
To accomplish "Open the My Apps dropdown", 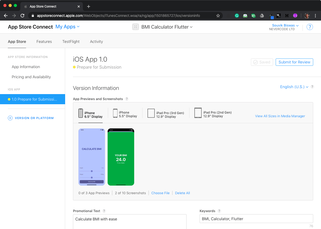I will coord(67,27).
